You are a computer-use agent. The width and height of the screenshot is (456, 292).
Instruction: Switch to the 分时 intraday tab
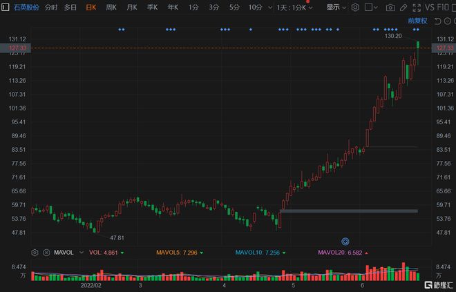51,8
